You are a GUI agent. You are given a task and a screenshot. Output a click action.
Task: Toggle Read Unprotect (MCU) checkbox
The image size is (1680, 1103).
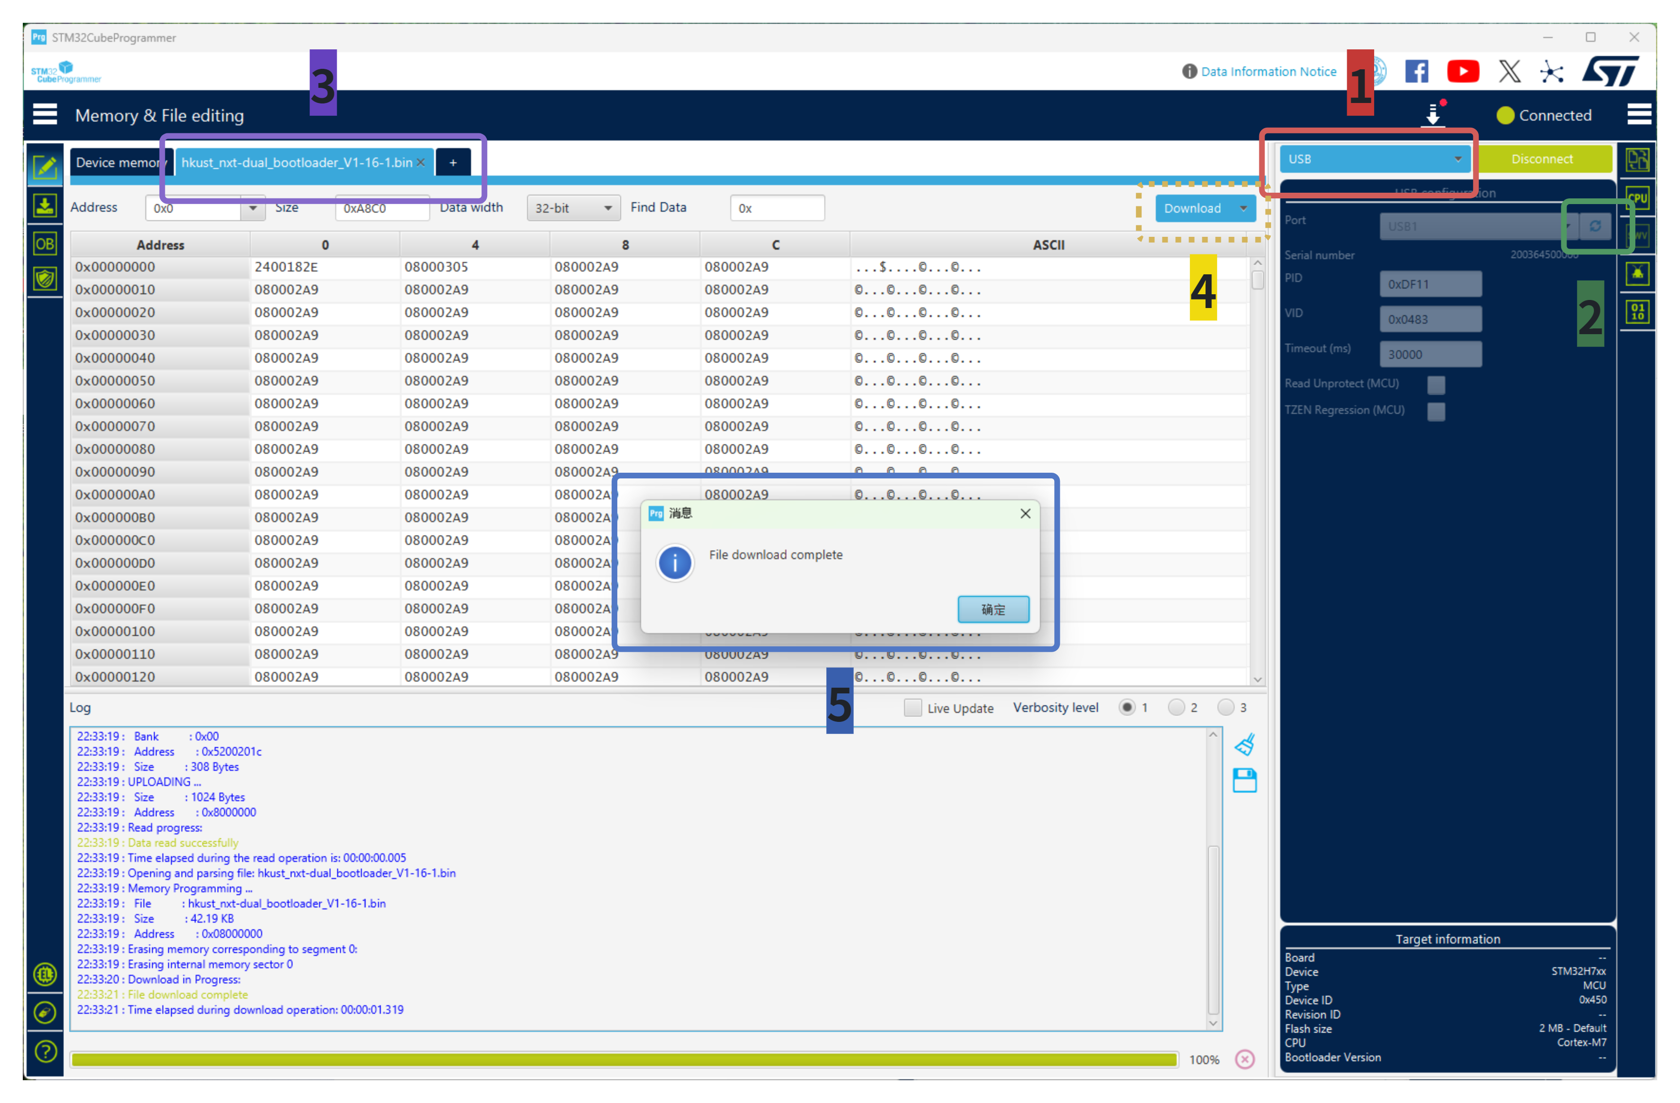point(1436,384)
